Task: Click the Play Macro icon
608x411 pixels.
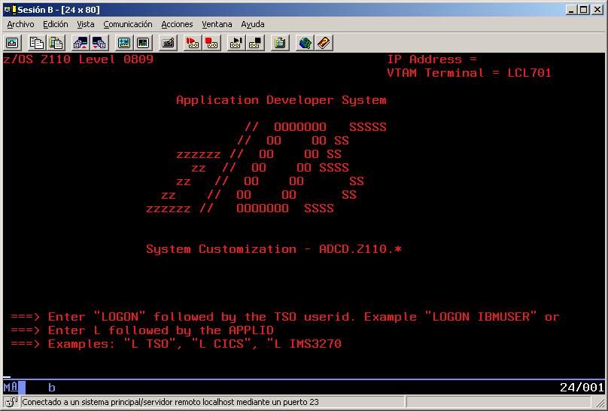Action: [x=236, y=43]
